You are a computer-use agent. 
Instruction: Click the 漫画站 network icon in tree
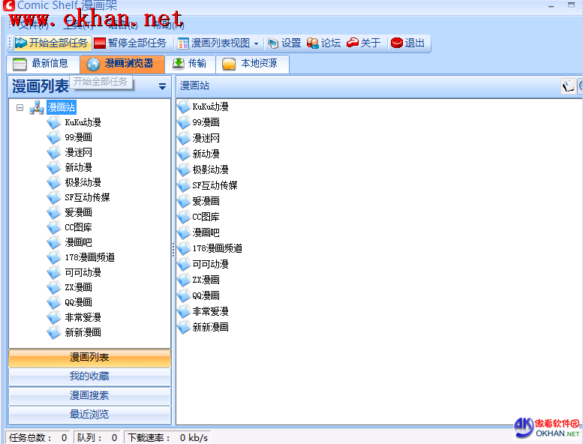coord(37,107)
